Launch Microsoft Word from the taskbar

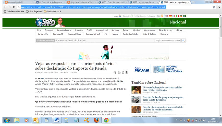click(x=56, y=120)
